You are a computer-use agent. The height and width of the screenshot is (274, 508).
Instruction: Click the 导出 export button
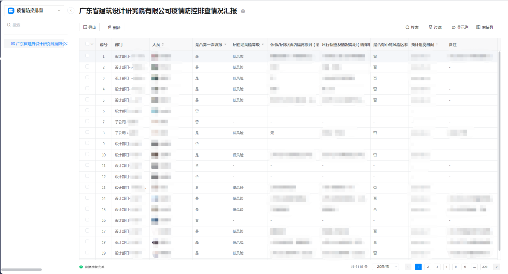[89, 27]
